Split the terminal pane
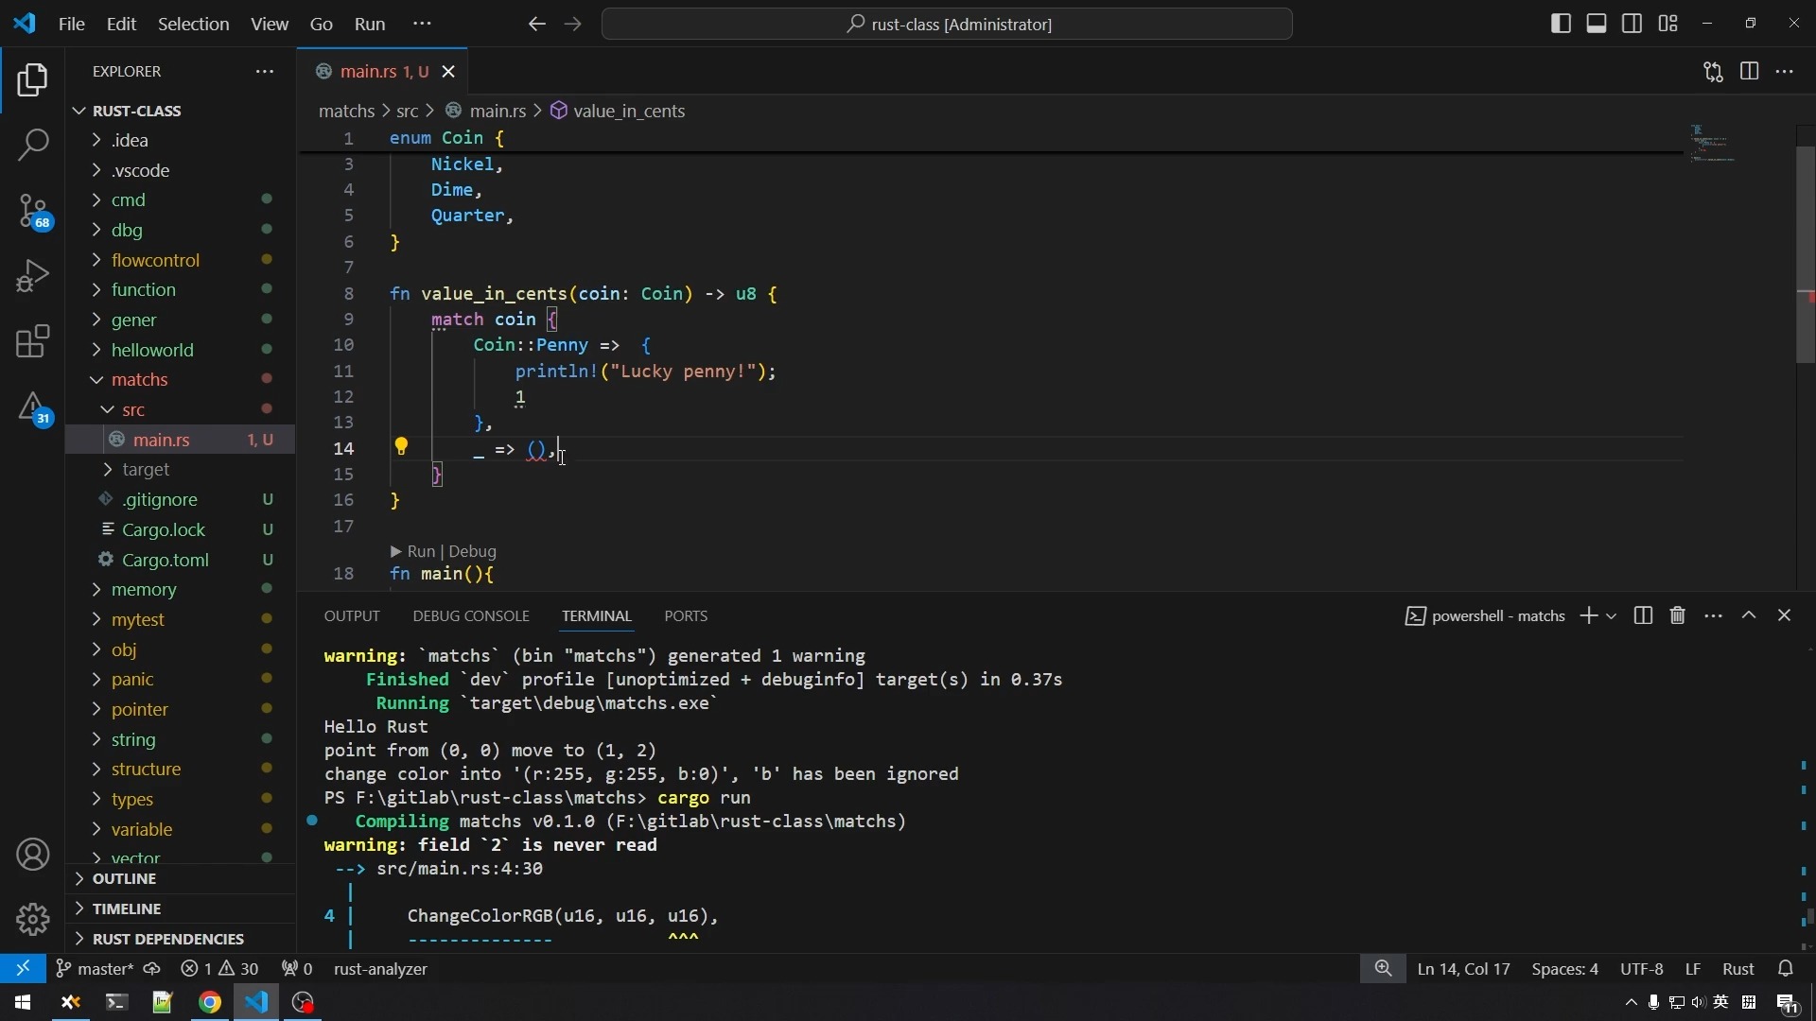The image size is (1816, 1021). [1643, 615]
